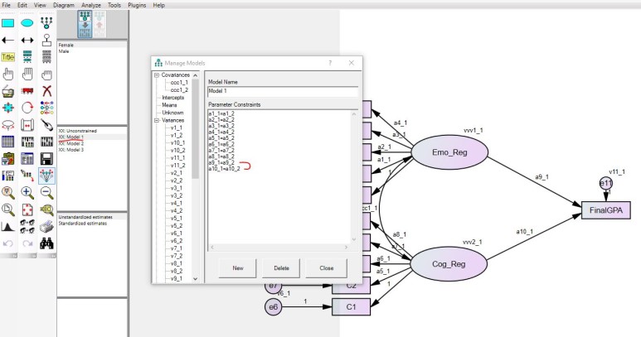
Task: Click the parameter tree scrollbar down arrow
Action: coord(195,279)
